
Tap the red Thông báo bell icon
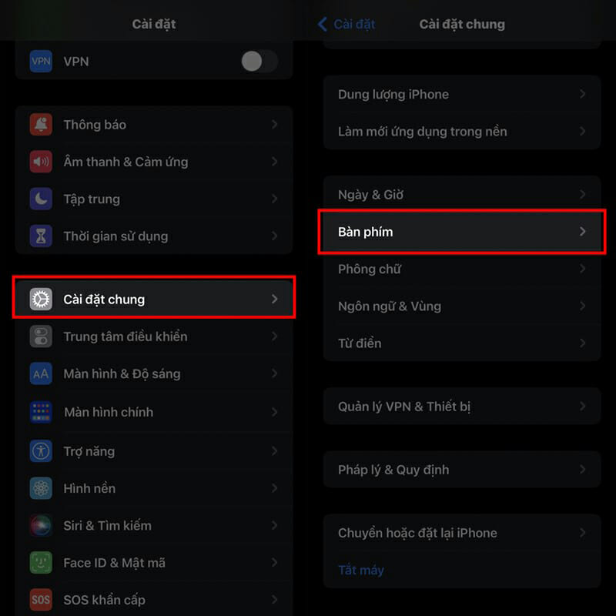41,125
